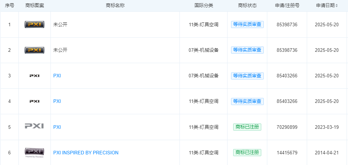Open the PXI INSPIRED BY PRECISION trademark link
Image resolution: width=348 pixels, height=165 pixels.
pyautogui.click(x=86, y=153)
